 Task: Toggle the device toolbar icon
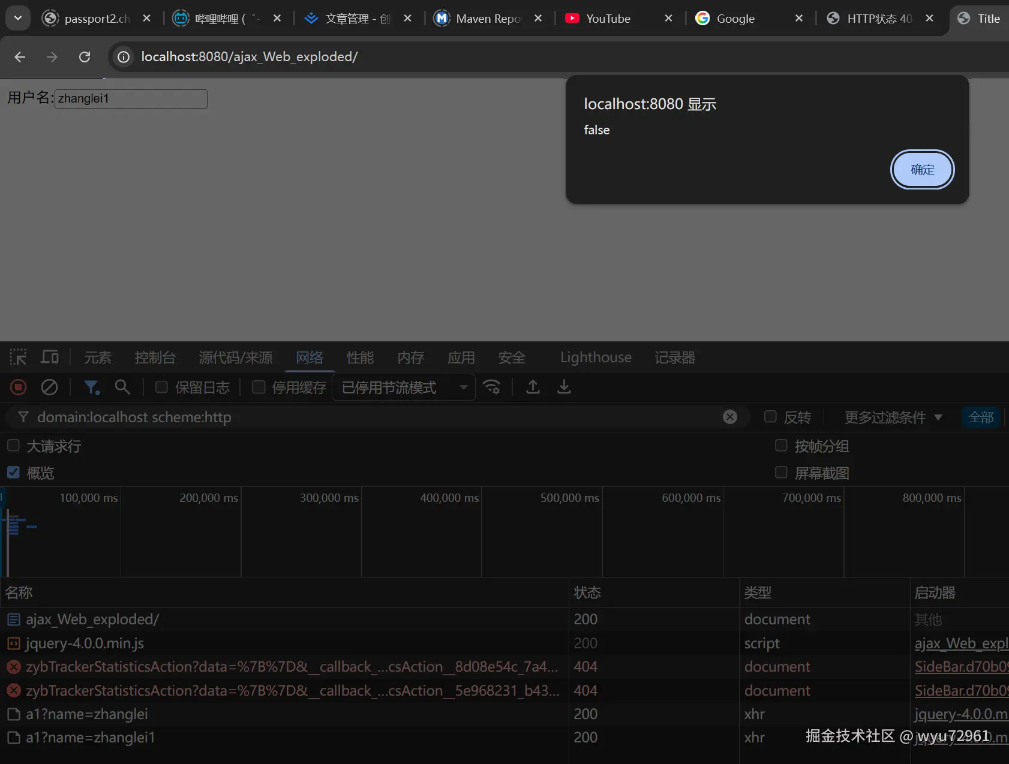point(50,357)
